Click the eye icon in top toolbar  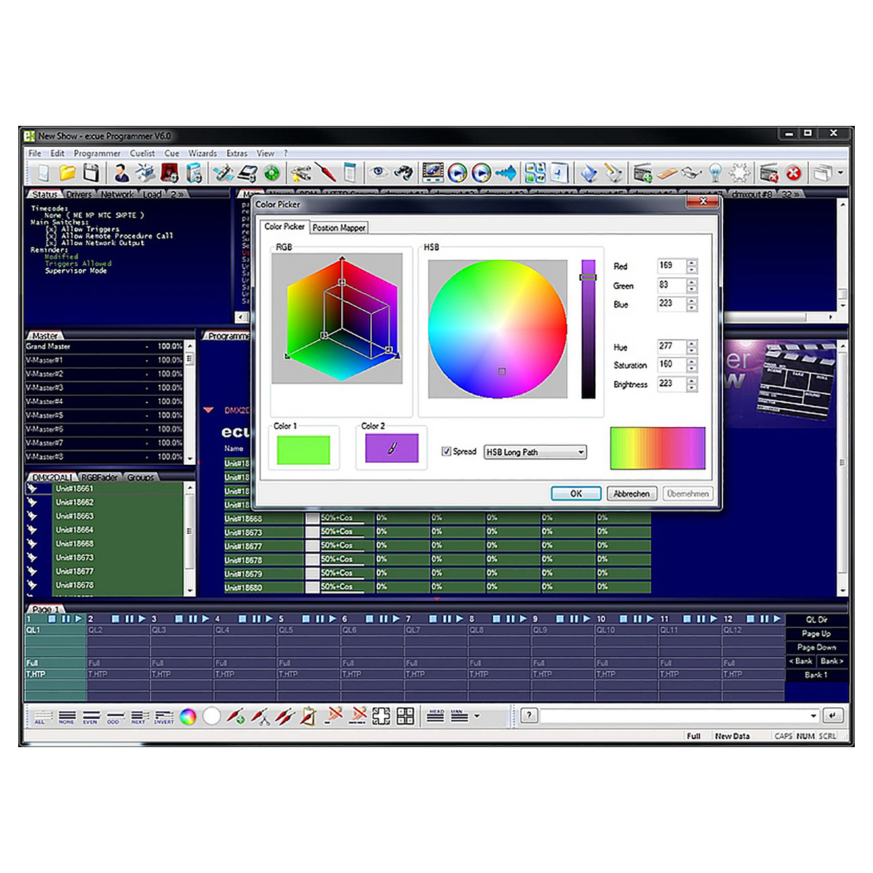[x=378, y=172]
